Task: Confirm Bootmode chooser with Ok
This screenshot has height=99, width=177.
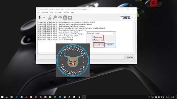Action: coord(99,45)
